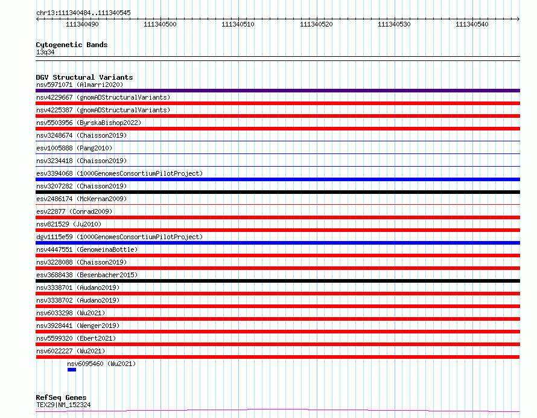The width and height of the screenshot is (537, 418).
Task: Click nsv4447551 (GenomeinaBottle) label
Action: (87, 249)
